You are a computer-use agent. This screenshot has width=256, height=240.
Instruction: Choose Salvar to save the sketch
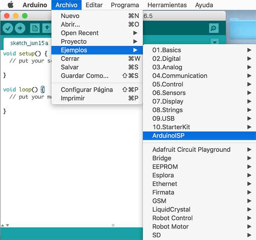(x=97, y=67)
